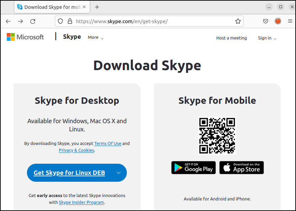
Task: Click the Microsoft logo
Action: click(25, 37)
